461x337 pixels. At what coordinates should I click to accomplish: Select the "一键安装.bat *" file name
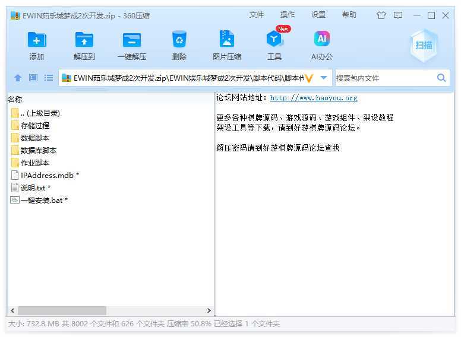(44, 200)
